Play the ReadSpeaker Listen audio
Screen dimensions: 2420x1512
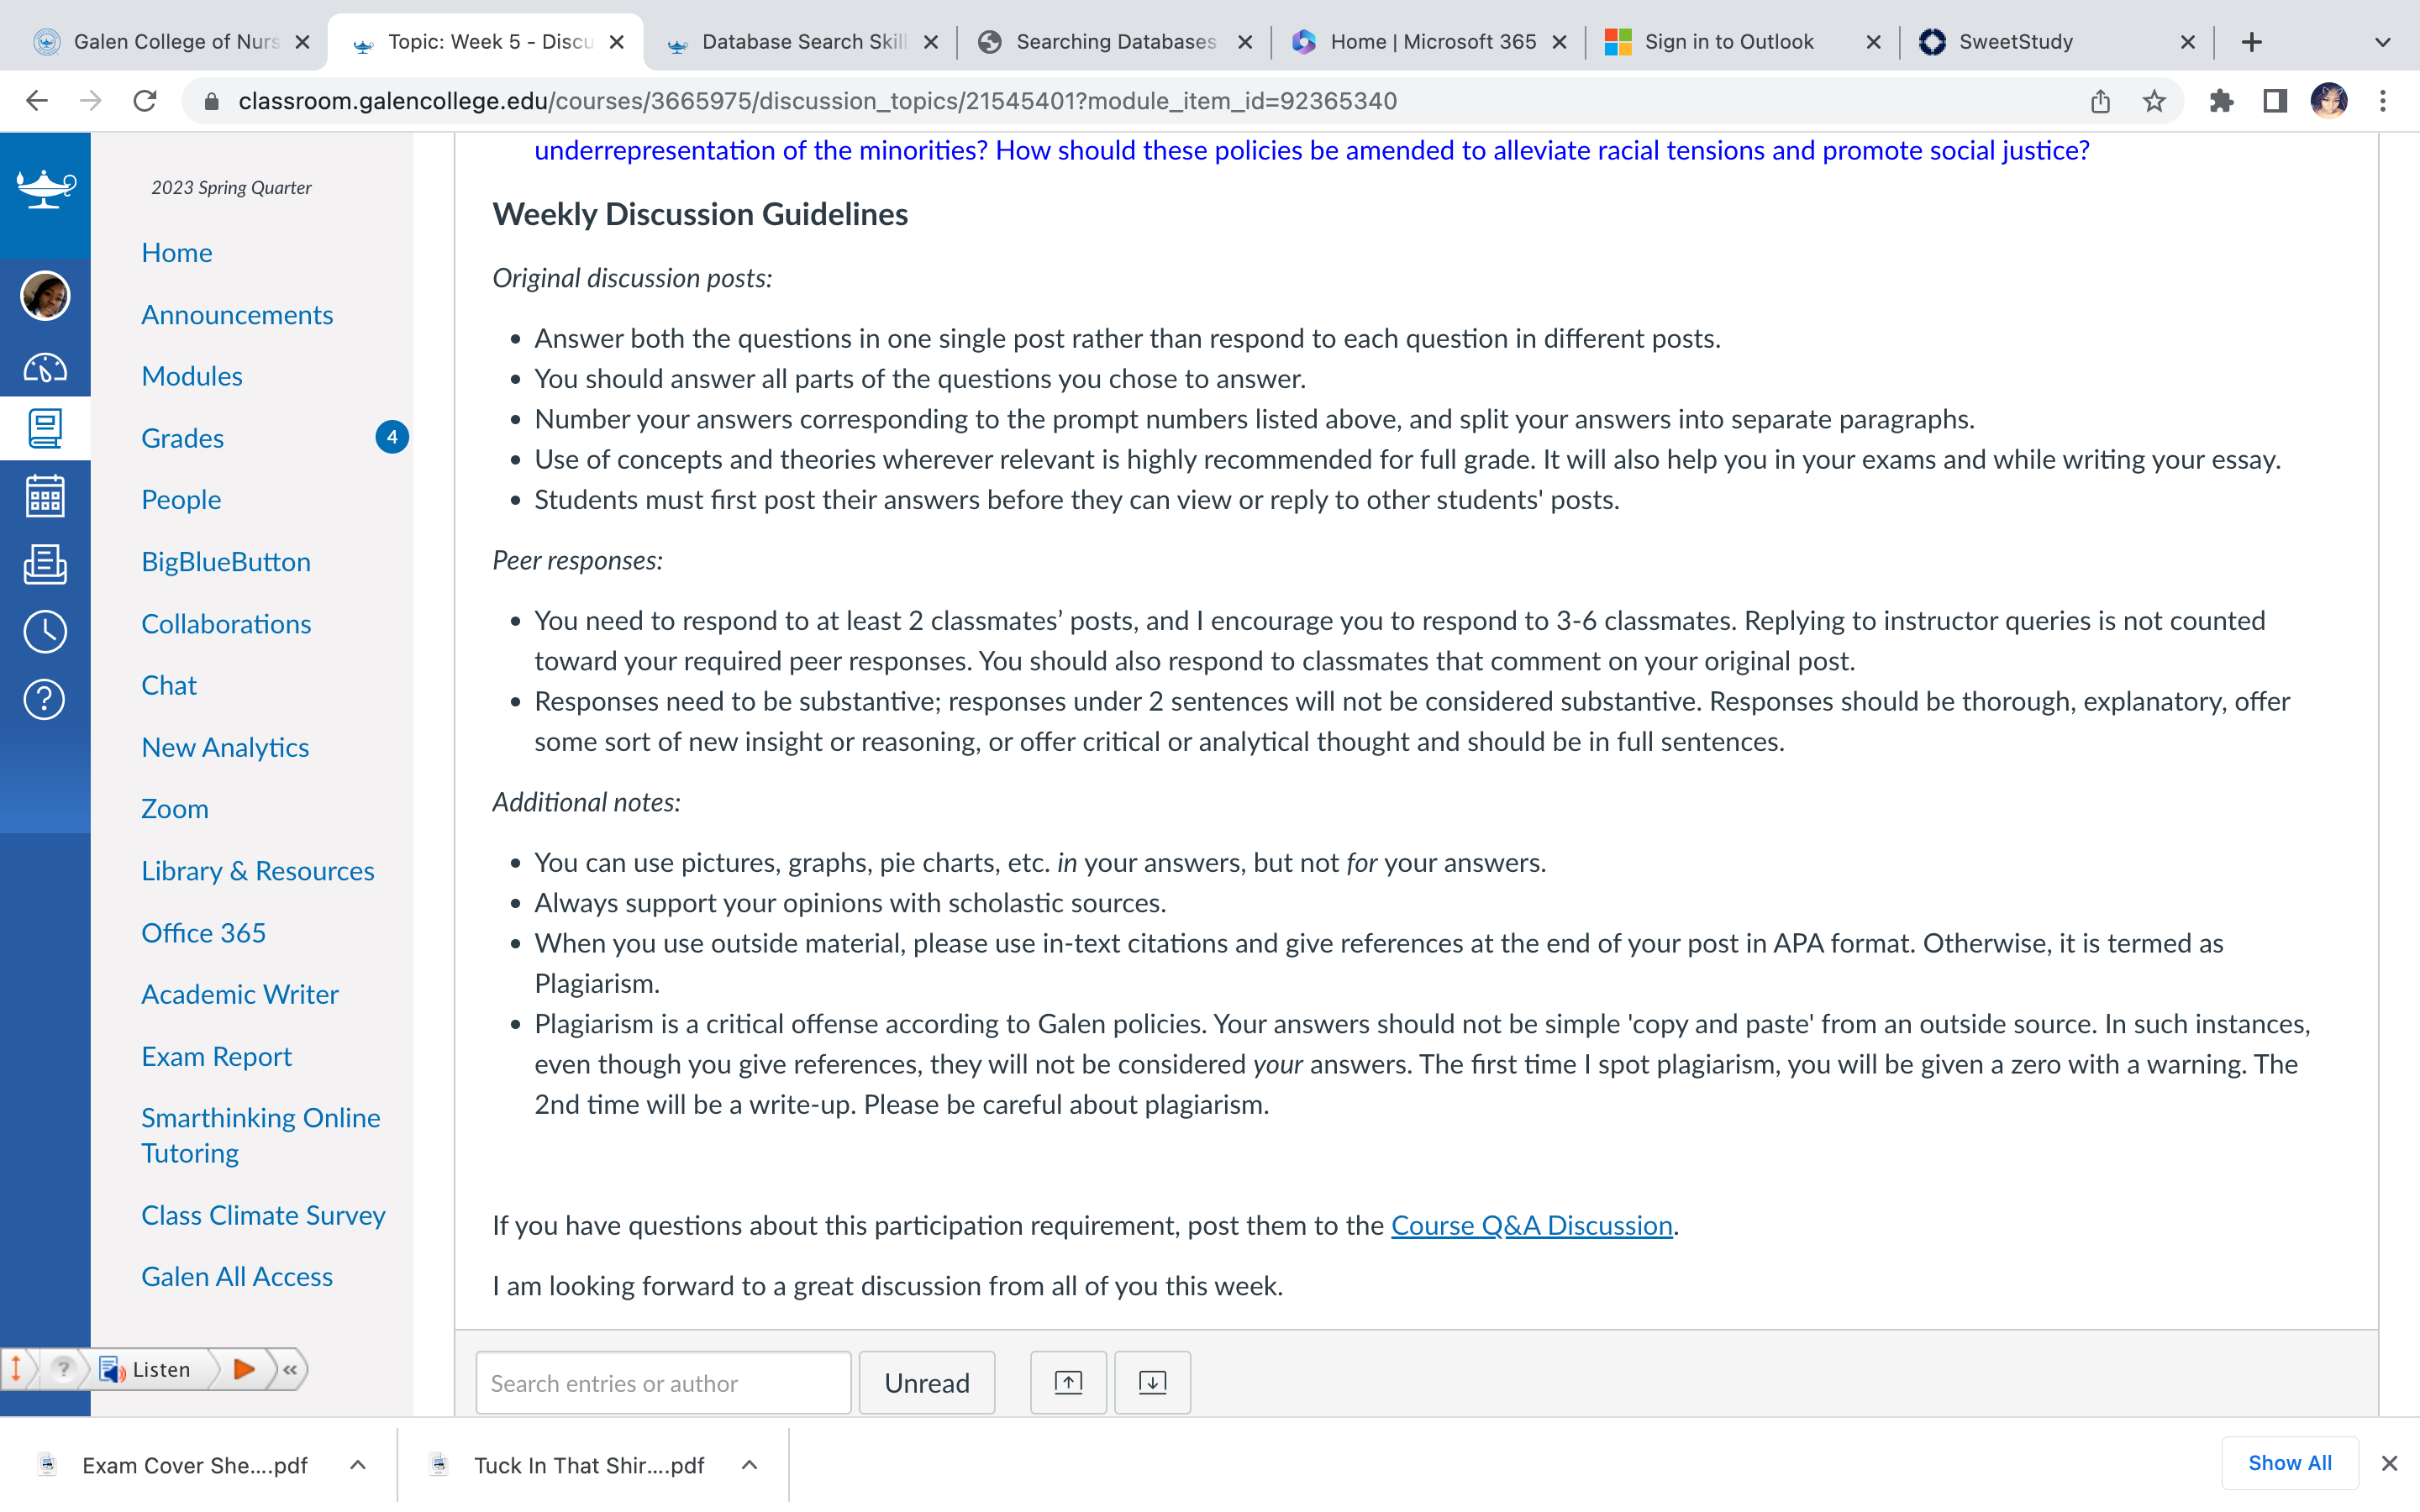(244, 1369)
